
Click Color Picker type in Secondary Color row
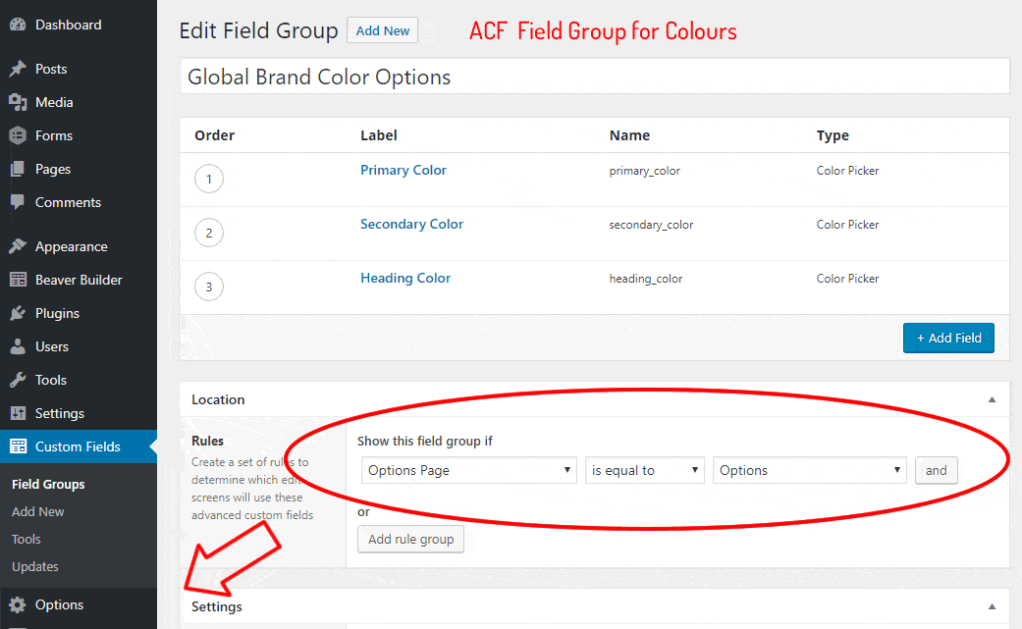[847, 225]
